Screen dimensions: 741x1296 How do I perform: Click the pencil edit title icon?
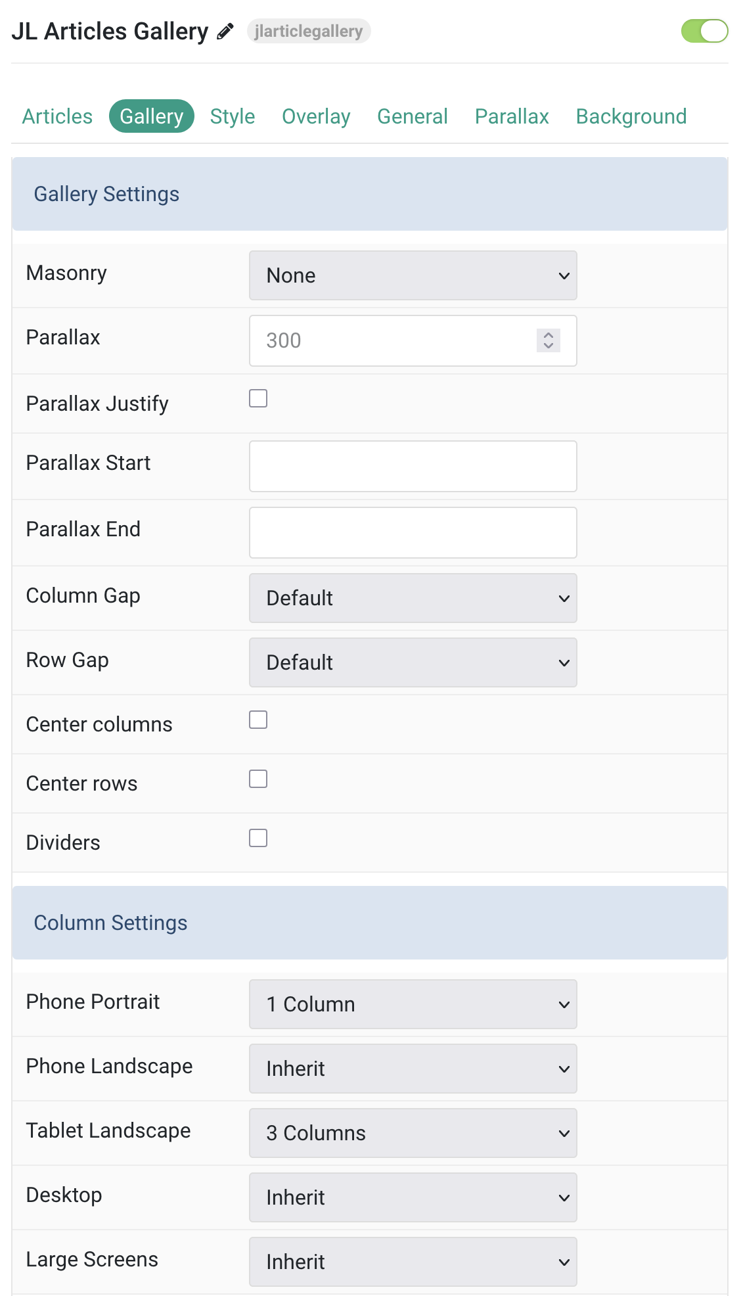tap(225, 31)
